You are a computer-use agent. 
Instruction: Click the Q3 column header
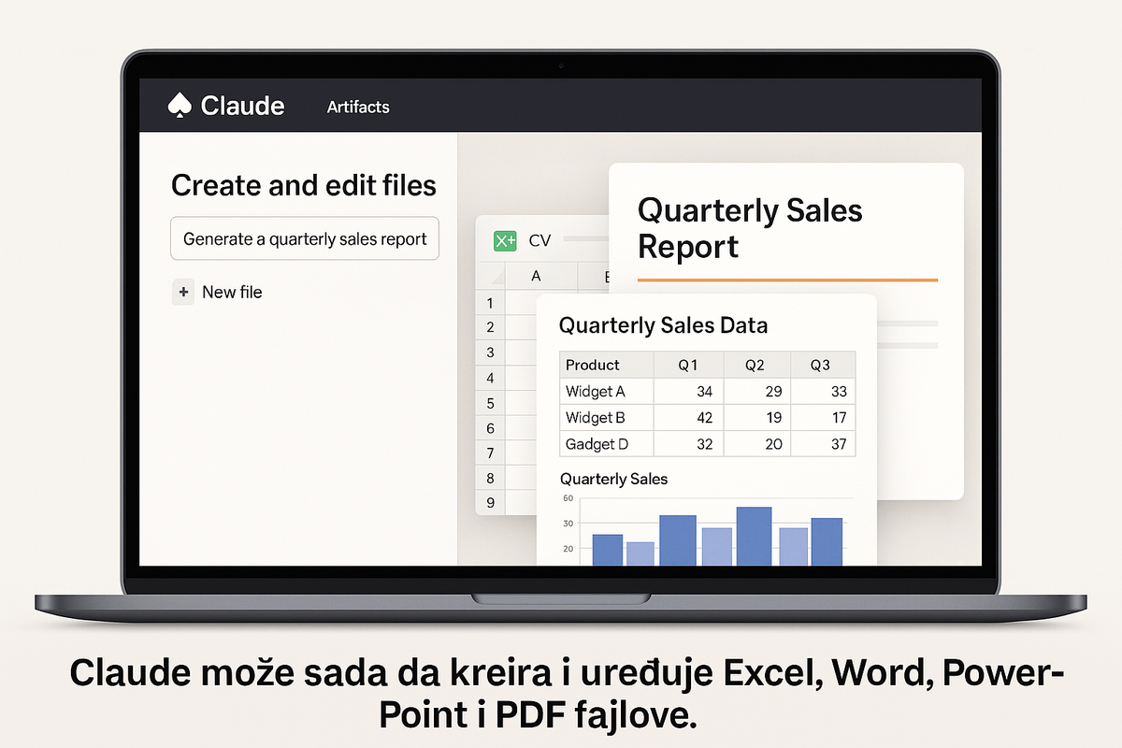click(822, 365)
